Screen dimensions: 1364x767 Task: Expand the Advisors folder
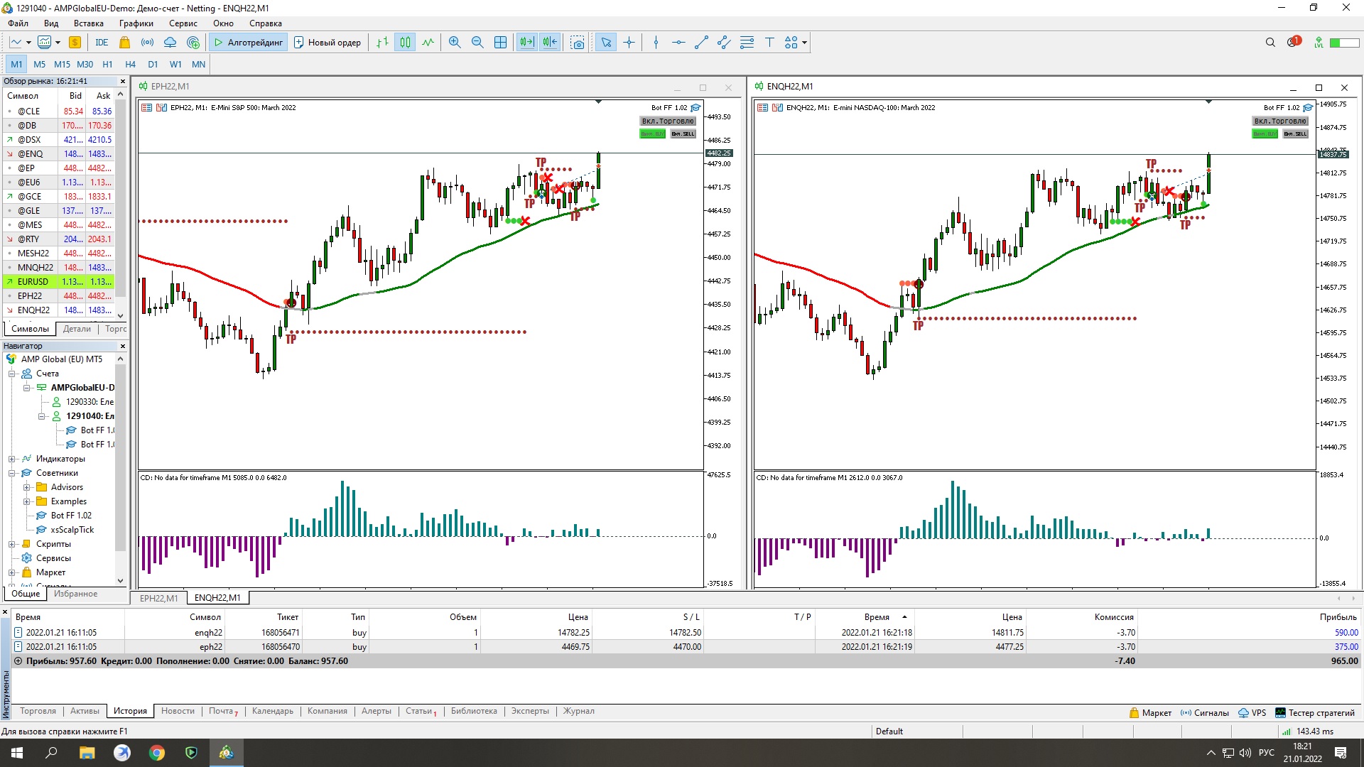(26, 487)
